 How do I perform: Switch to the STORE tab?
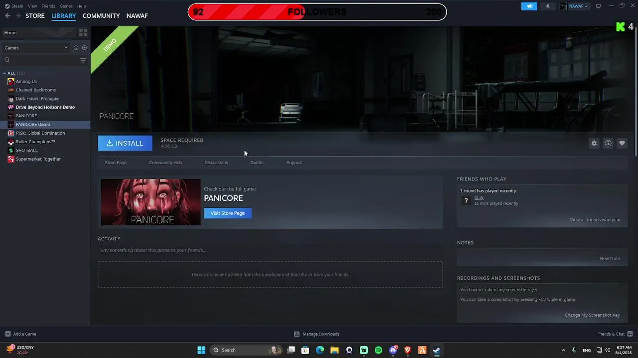[35, 16]
